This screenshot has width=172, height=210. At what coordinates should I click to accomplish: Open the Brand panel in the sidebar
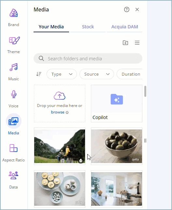pos(13,18)
